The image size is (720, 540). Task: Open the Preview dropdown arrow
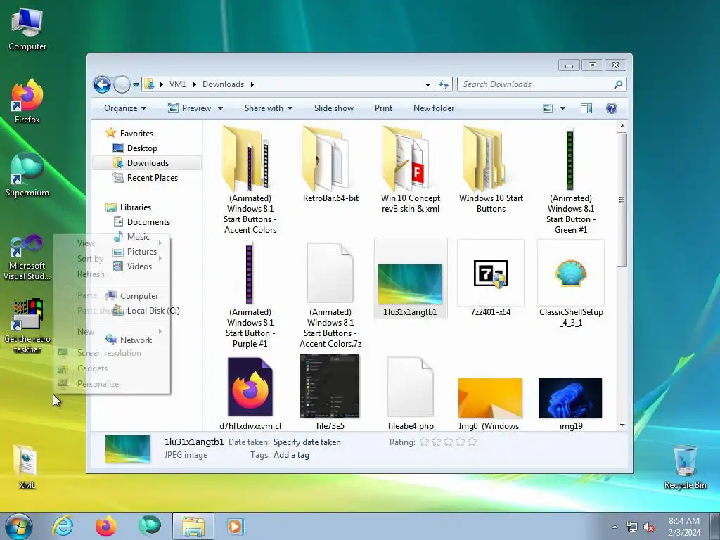(x=220, y=108)
